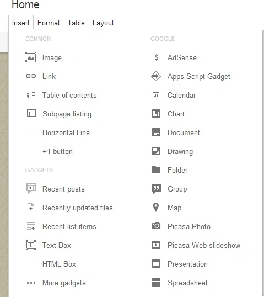Click the chain Link icon
This screenshot has height=297, width=264.
coord(31,76)
